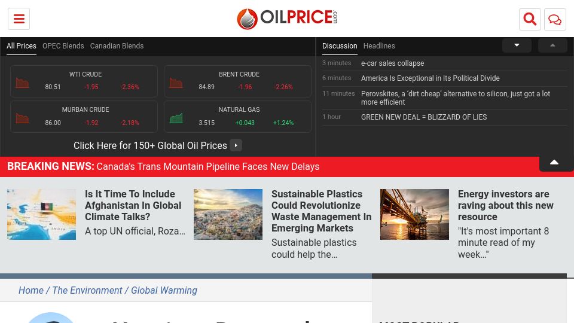This screenshot has height=323, width=574.
Task: Go to Global Warming breadcrumb
Action: click(164, 291)
